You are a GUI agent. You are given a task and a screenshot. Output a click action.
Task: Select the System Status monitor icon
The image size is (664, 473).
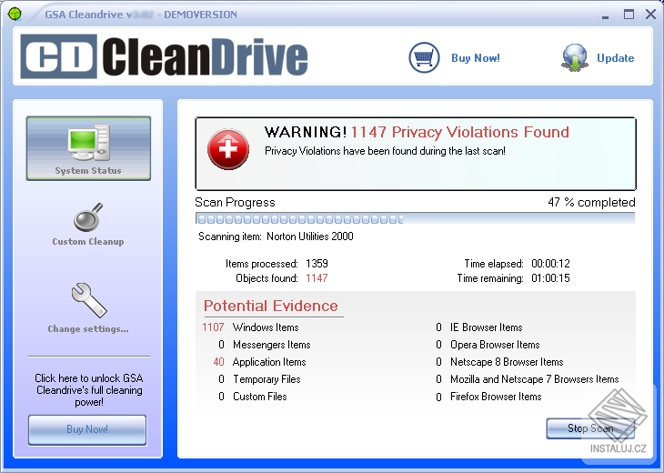point(88,143)
